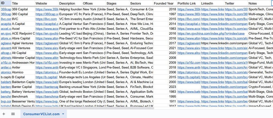This screenshot has height=118, width=273.
Task: Select the Alt Capital title cell
Action: point(23,53)
